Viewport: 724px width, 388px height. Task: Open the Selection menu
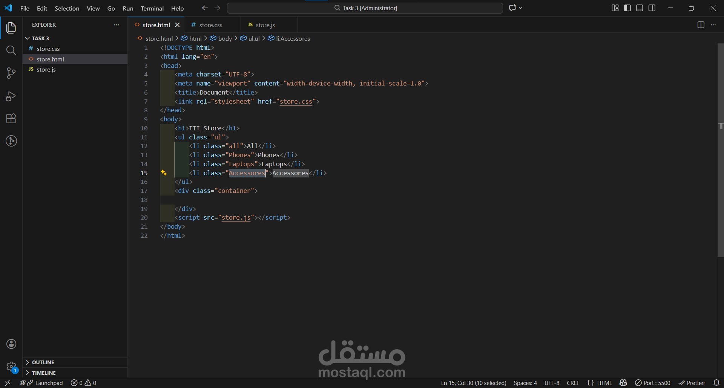pyautogui.click(x=67, y=8)
